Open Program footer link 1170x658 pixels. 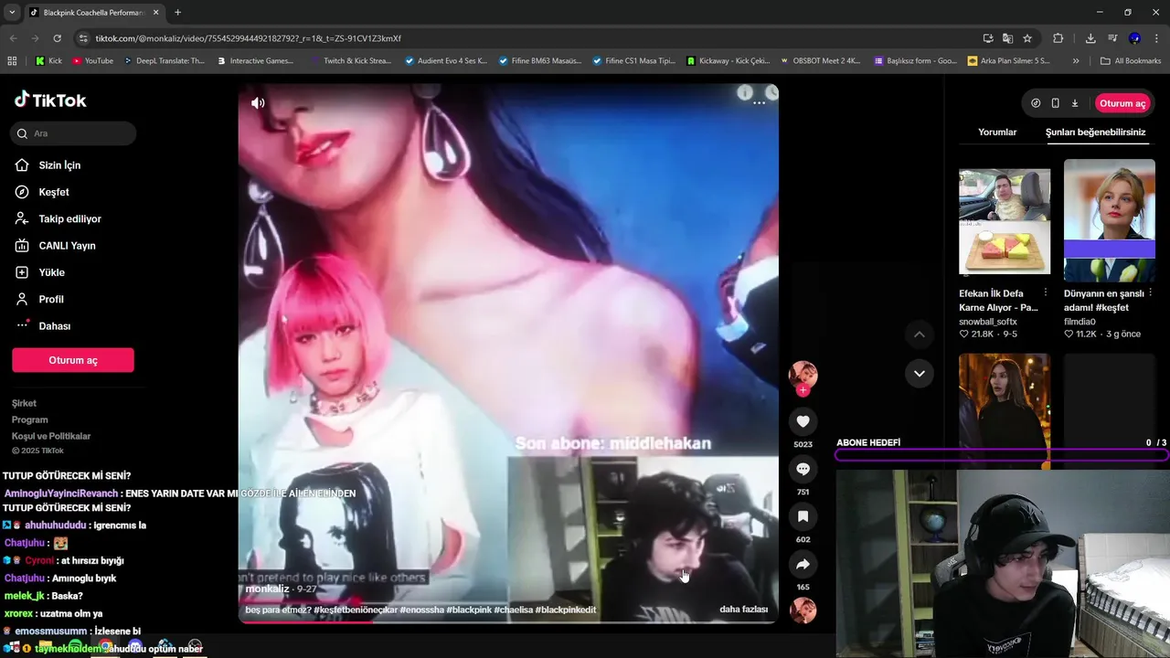coord(29,419)
